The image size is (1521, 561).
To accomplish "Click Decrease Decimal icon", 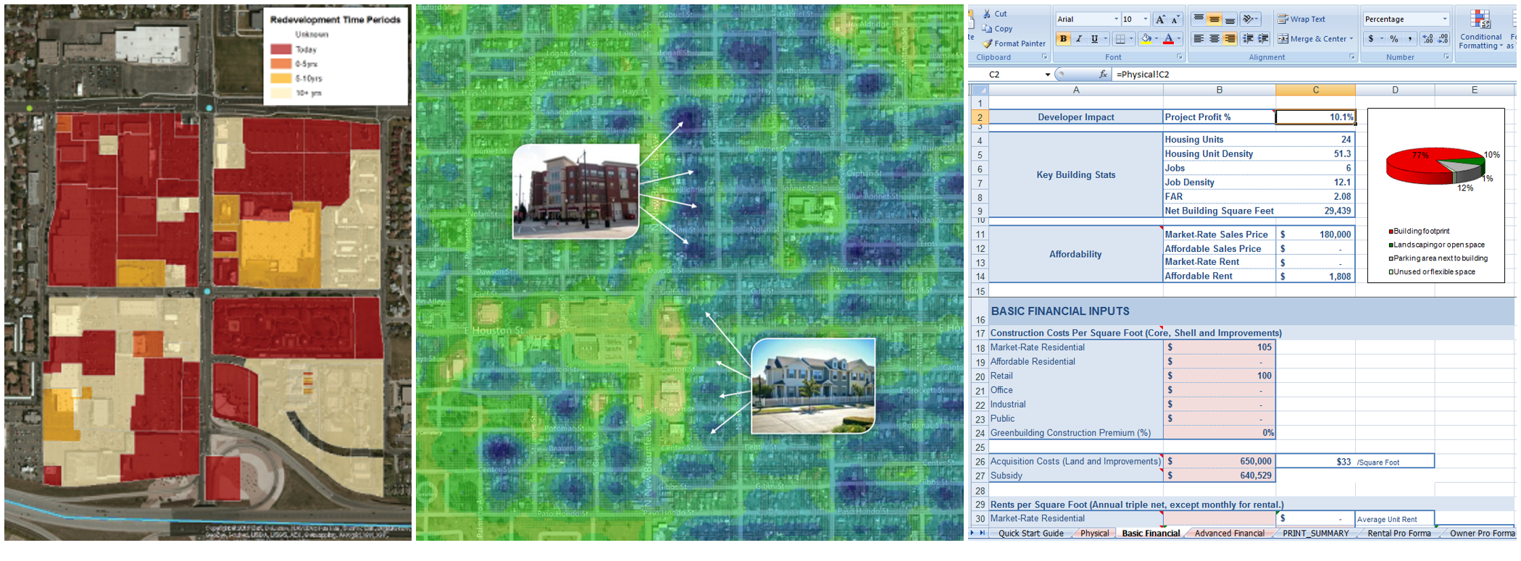I will click(1443, 39).
